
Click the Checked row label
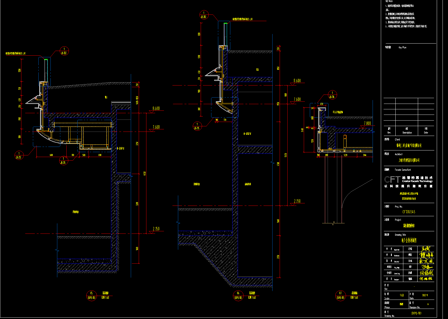point(396,261)
